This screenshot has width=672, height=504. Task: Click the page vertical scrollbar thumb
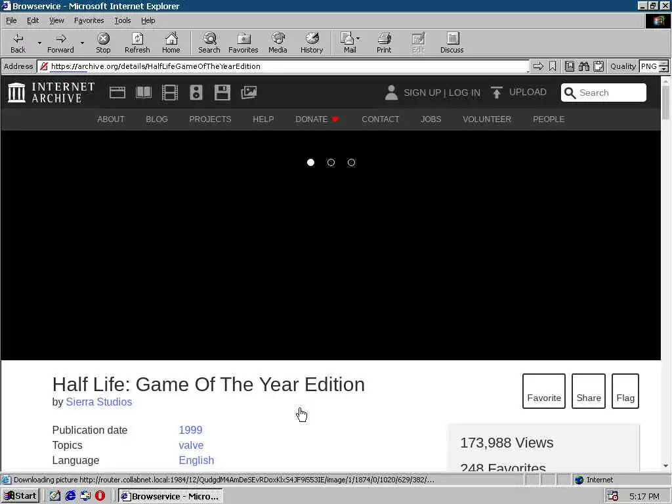(x=665, y=103)
